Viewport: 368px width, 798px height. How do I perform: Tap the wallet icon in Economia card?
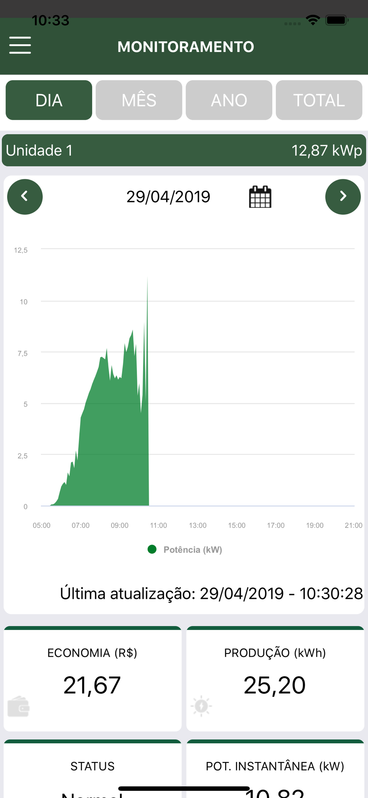[x=19, y=706]
